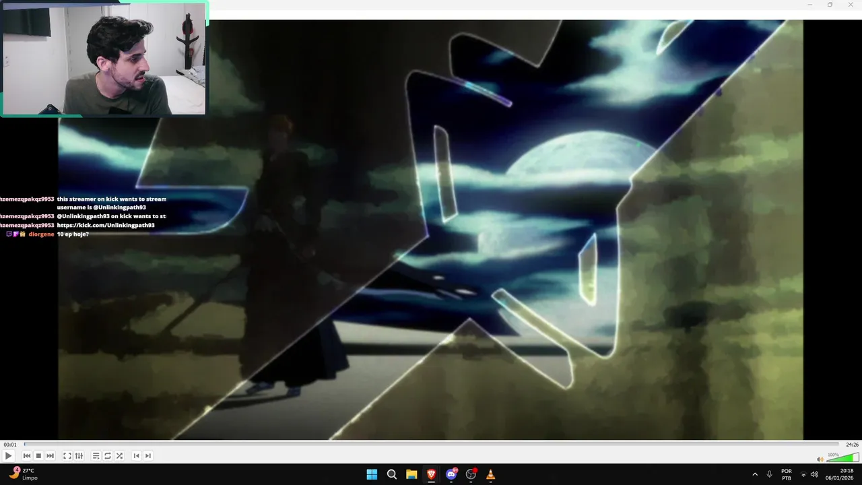
Task: Open Discord from the taskbar
Action: 451,474
